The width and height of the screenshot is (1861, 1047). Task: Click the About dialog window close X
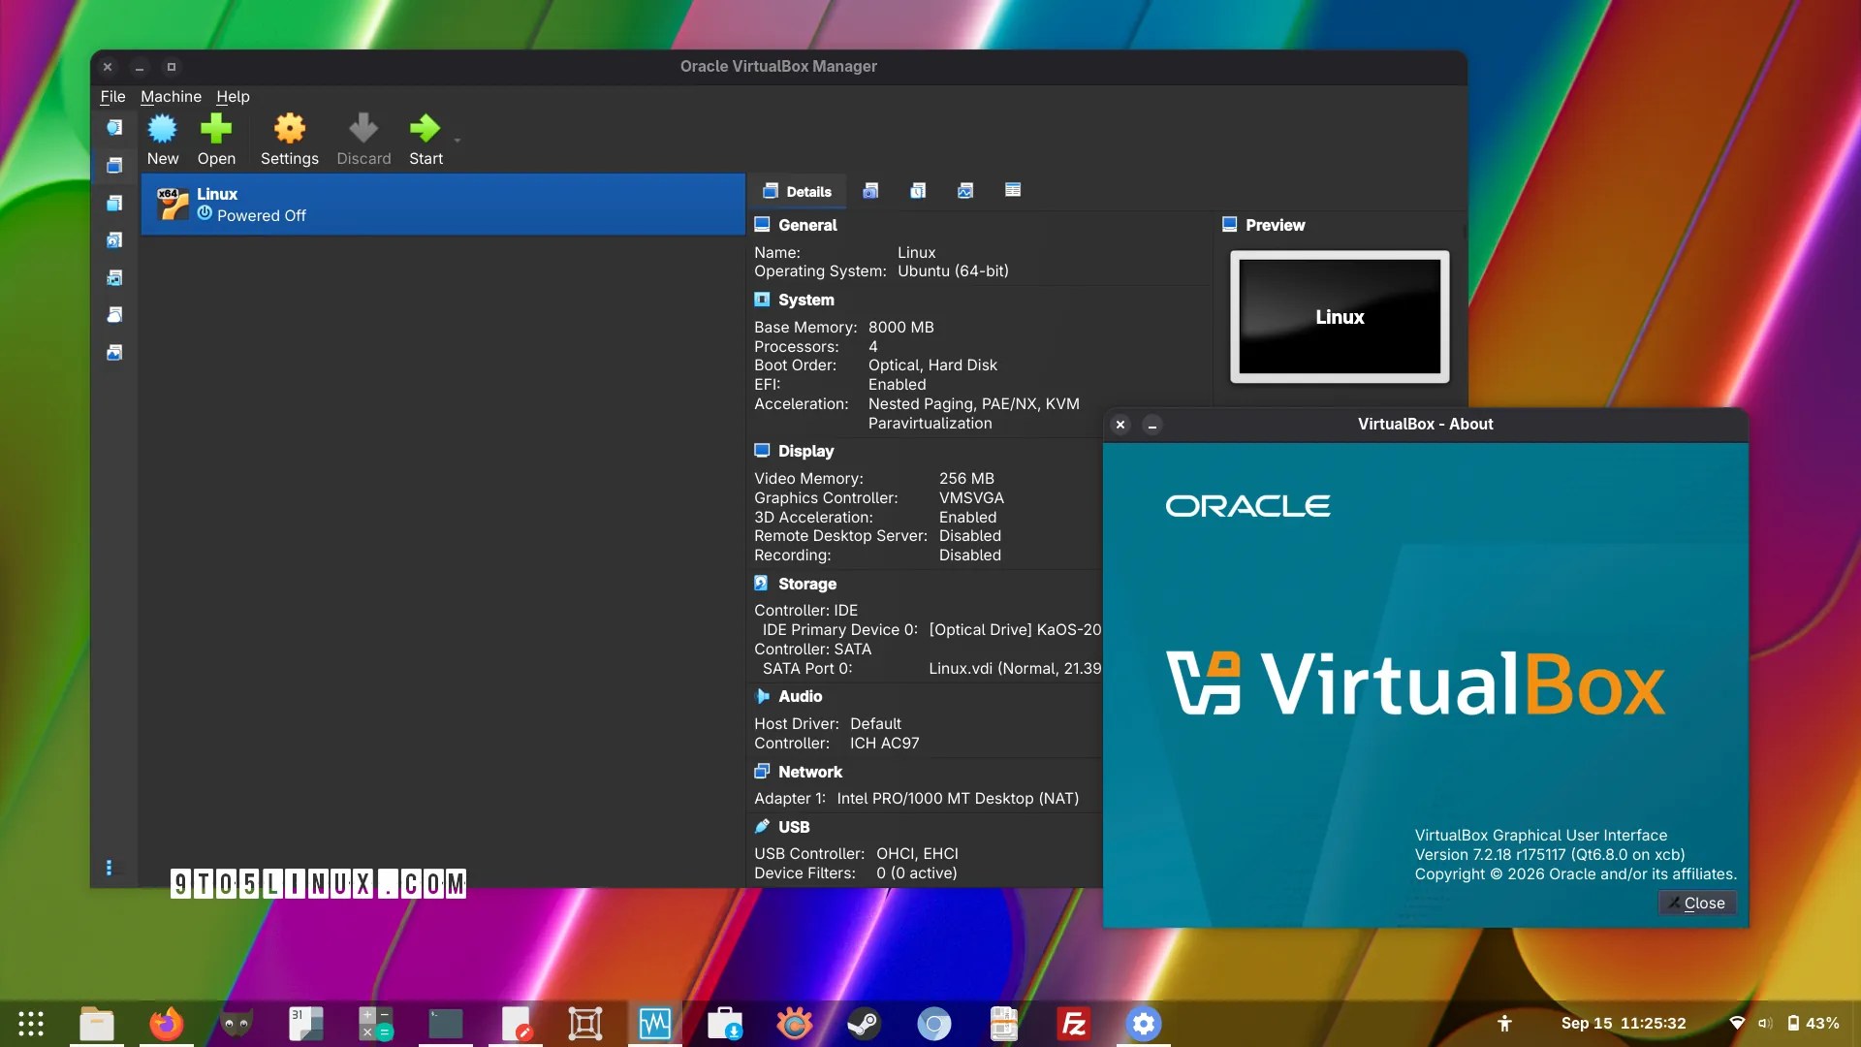(x=1120, y=425)
